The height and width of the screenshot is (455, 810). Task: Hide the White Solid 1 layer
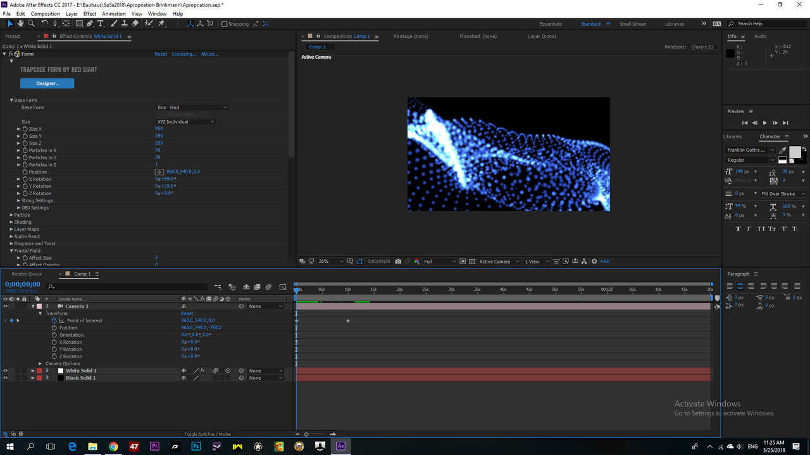(x=5, y=371)
